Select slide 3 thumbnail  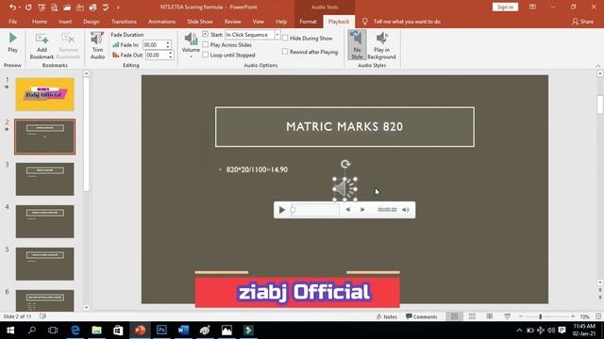[44, 179]
